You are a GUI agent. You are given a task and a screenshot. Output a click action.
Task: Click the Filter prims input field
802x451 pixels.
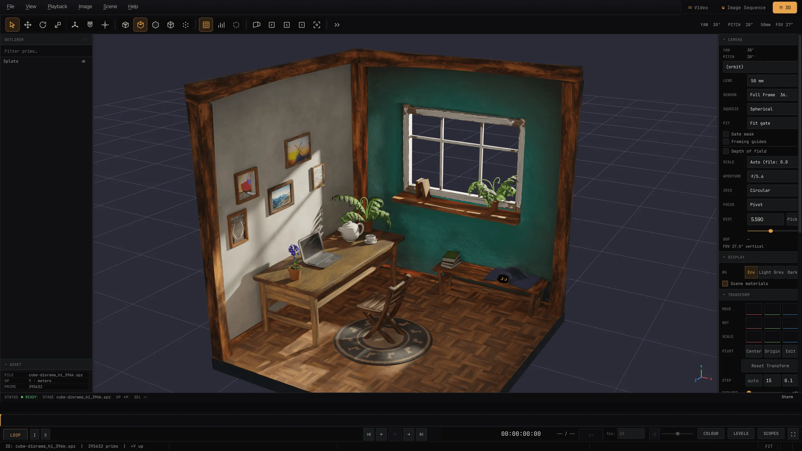point(46,51)
